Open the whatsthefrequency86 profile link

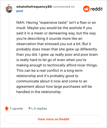click(34, 7)
